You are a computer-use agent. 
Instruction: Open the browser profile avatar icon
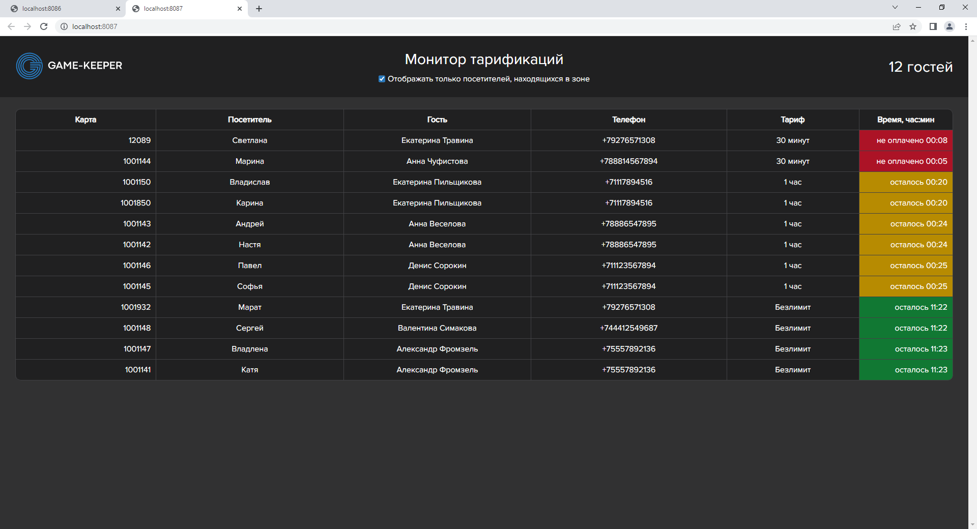[950, 26]
